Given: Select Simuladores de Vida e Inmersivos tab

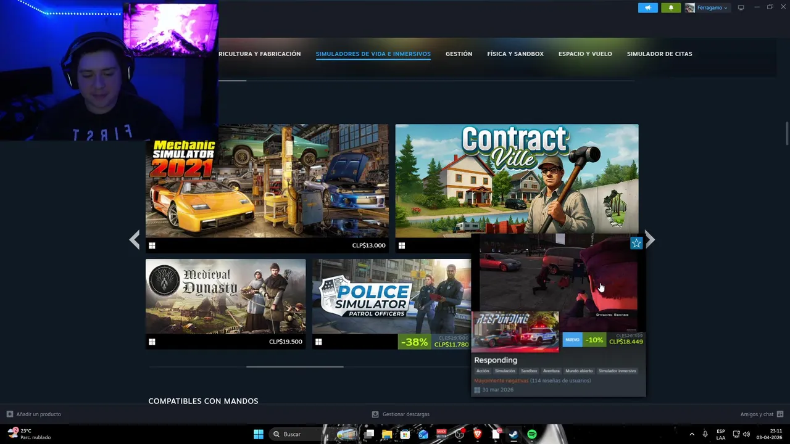Looking at the screenshot, I should [x=373, y=54].
